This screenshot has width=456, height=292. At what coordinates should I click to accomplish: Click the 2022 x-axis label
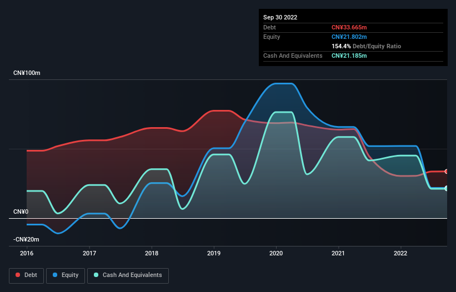click(400, 253)
